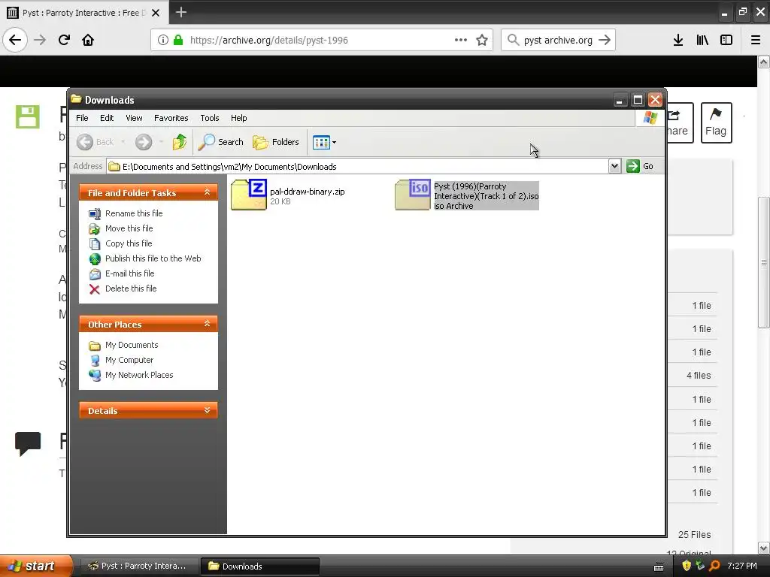Image resolution: width=770 pixels, height=577 pixels.
Task: Expand the Address bar dropdown
Action: [614, 166]
